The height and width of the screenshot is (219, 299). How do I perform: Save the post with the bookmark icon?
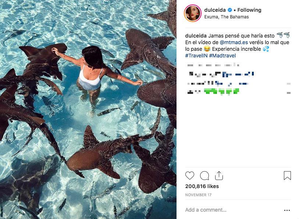point(287,176)
